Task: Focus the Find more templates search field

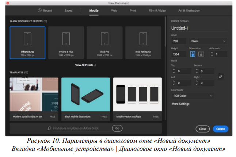Action: pyautogui.click(x=81, y=128)
